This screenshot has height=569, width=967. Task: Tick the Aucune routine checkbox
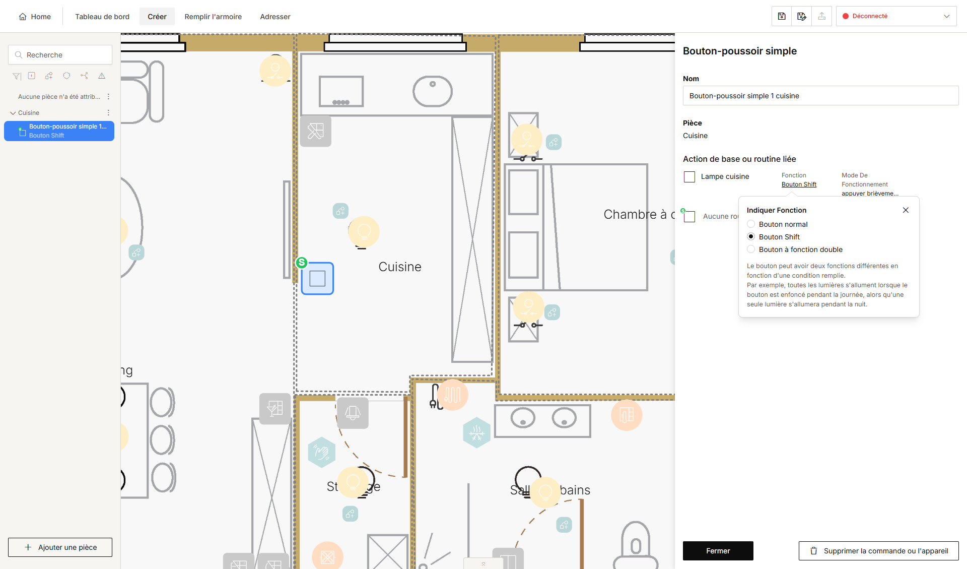[689, 217]
